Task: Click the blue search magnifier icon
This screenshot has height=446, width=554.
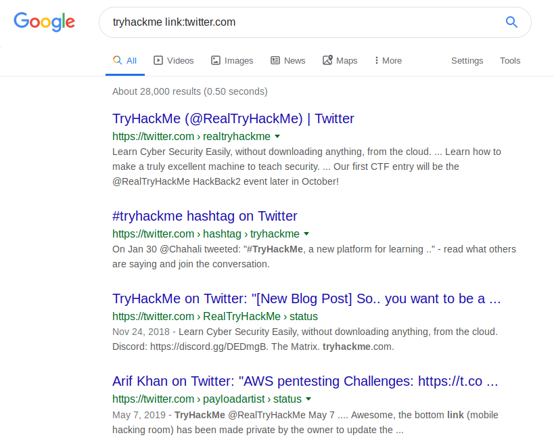Action: pos(511,22)
